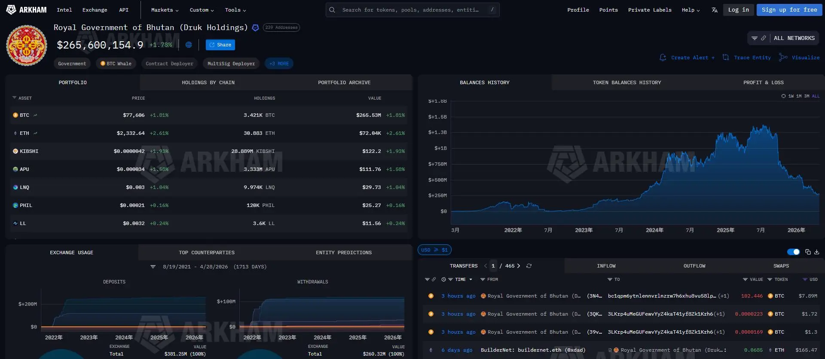Image resolution: width=825 pixels, height=359 pixels.
Task: Sort transfers by the Time dropdown arrow
Action: 471,280
